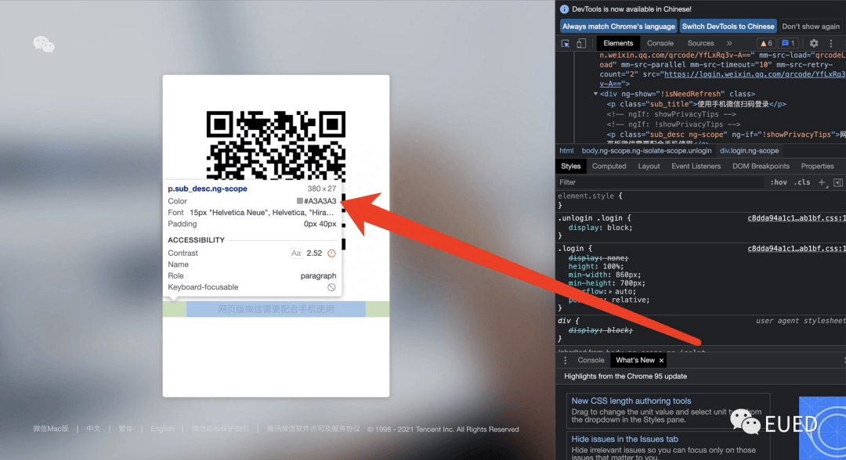Click Don't show again button
The width and height of the screenshot is (846, 460).
pyautogui.click(x=811, y=27)
